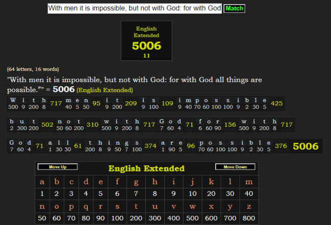
Task: Click letter 'j' in the cipher table
Action: point(192,182)
